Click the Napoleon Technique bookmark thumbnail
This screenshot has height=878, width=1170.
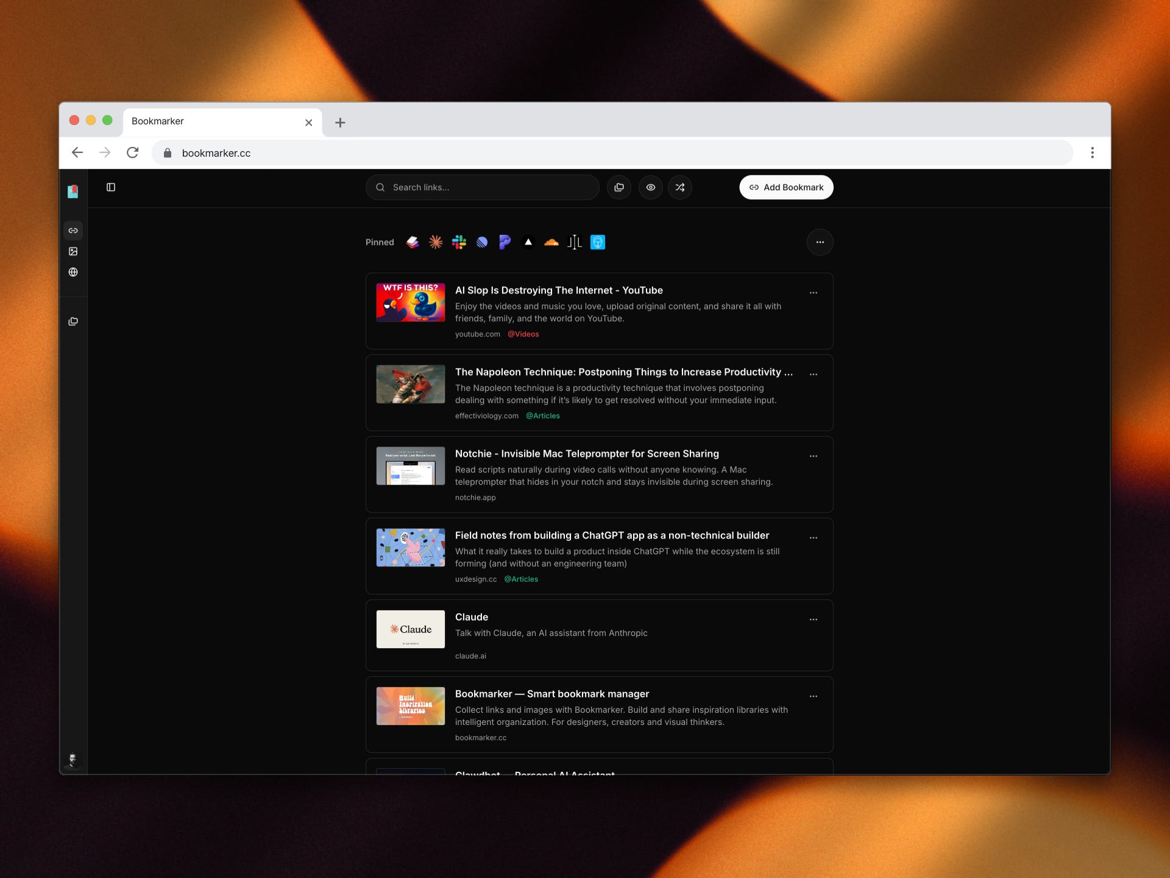point(411,384)
